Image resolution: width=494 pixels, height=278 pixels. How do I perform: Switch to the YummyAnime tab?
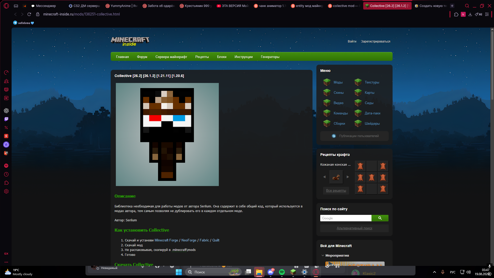(x=122, y=6)
